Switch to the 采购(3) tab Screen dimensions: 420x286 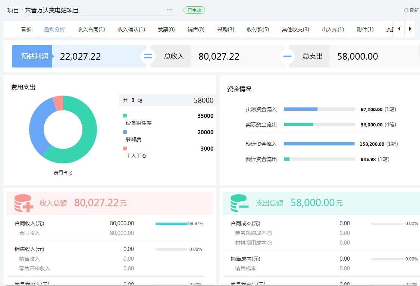point(226,29)
